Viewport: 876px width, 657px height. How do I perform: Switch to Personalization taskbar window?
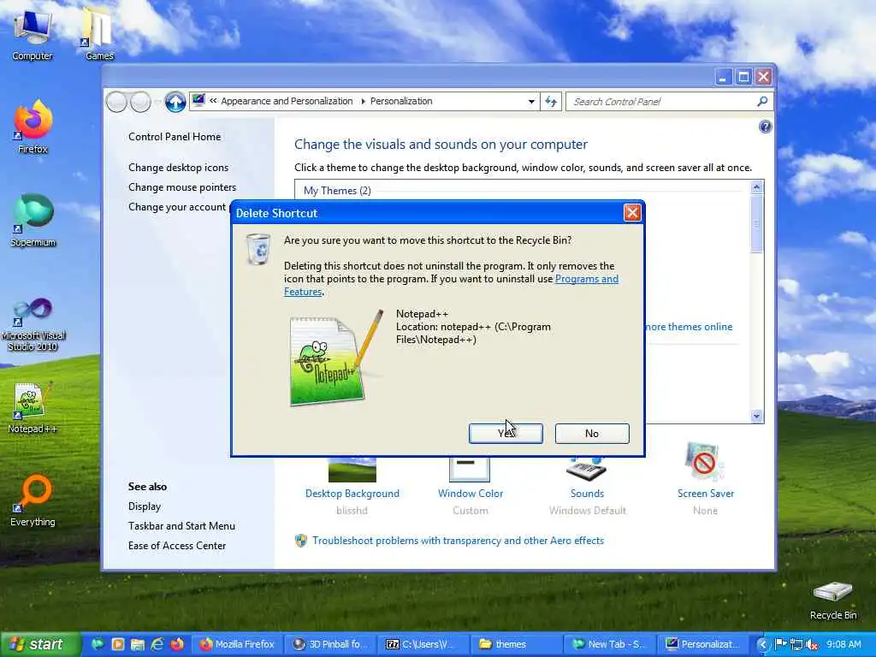(x=702, y=644)
